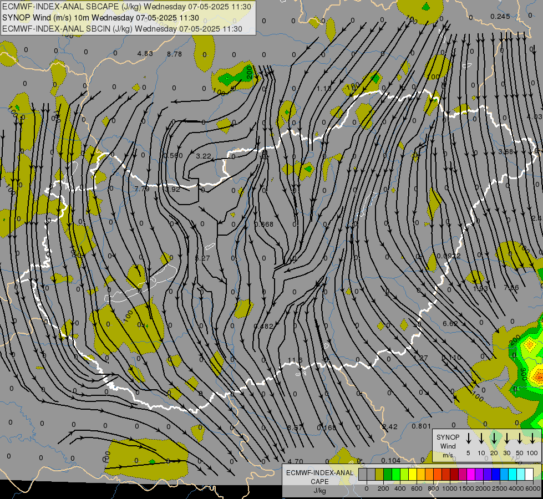Click the 5.27 value on the map
The width and height of the screenshot is (543, 499).
click(202, 258)
